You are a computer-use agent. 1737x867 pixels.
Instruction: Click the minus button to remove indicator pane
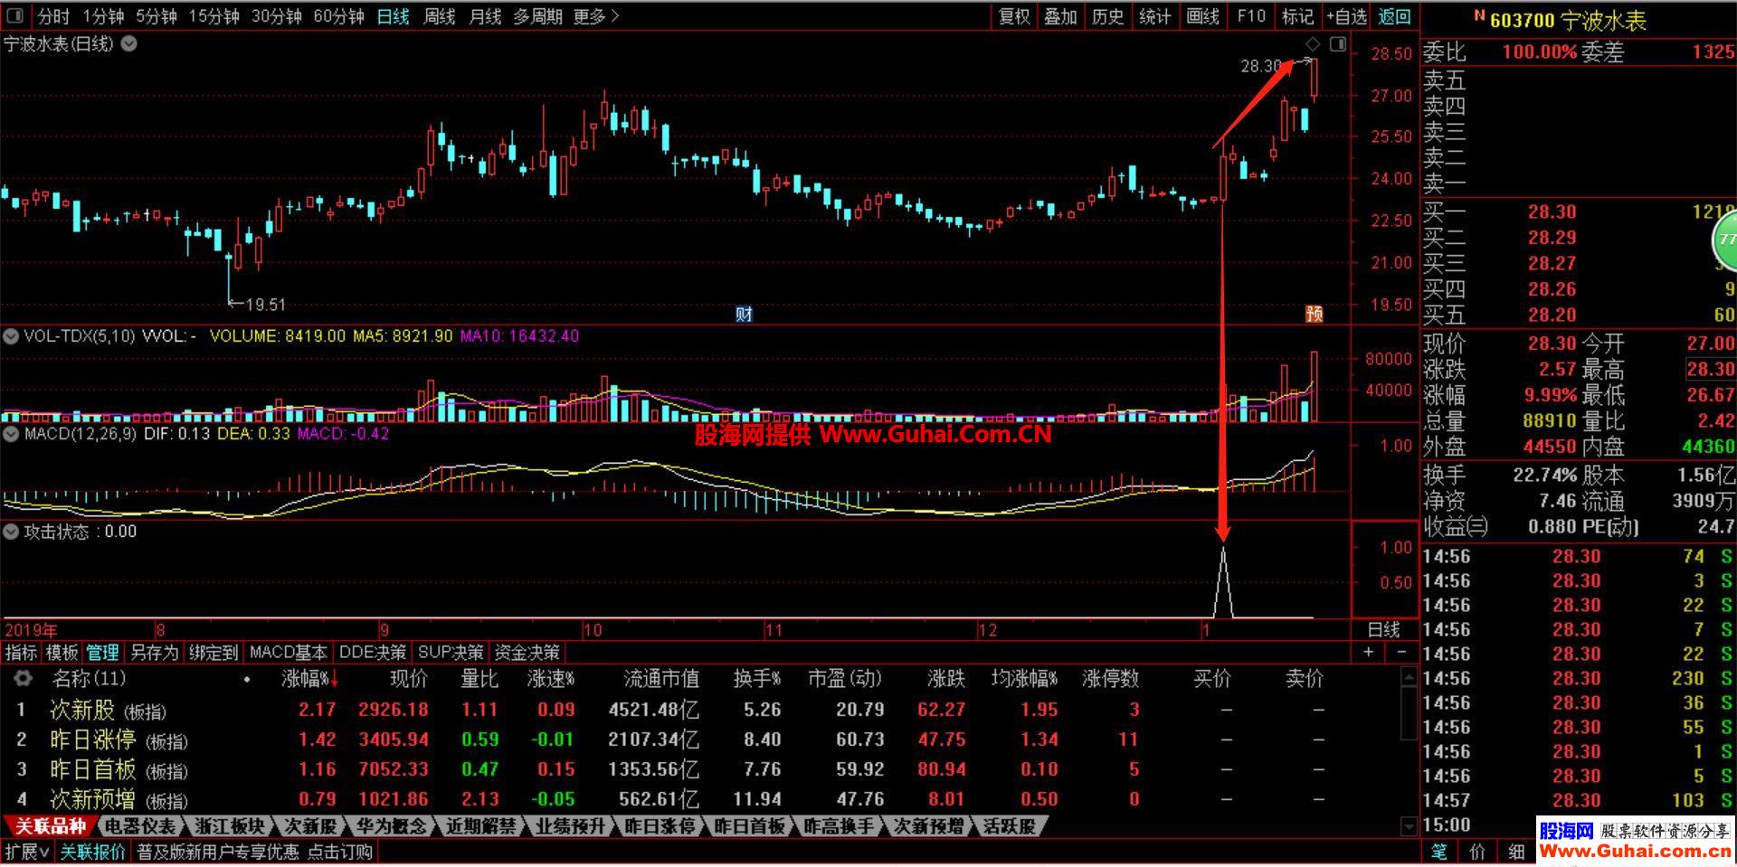click(1401, 652)
